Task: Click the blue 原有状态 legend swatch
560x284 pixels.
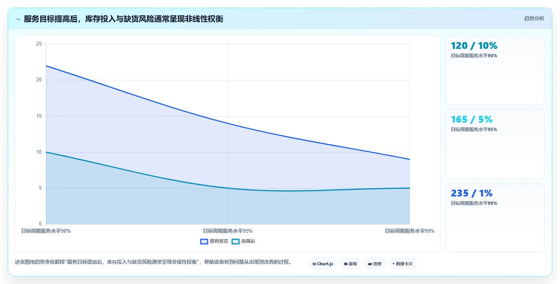Action: pos(204,241)
